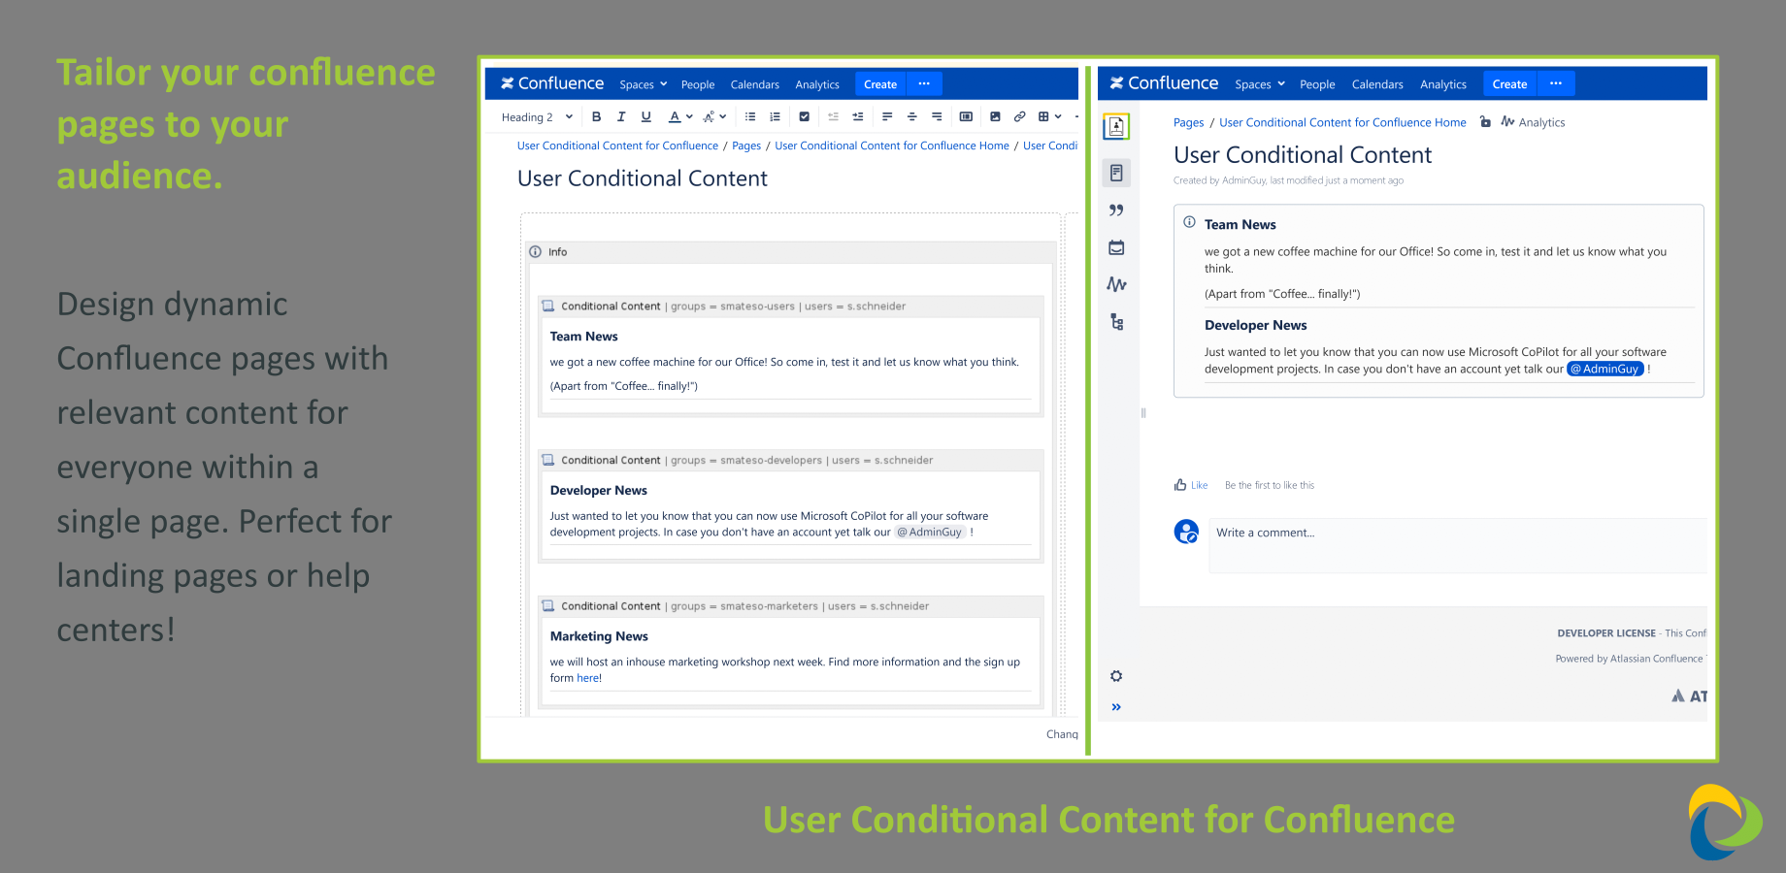Open Analytics in the editor window header
This screenshot has height=873, width=1786.
(x=817, y=84)
